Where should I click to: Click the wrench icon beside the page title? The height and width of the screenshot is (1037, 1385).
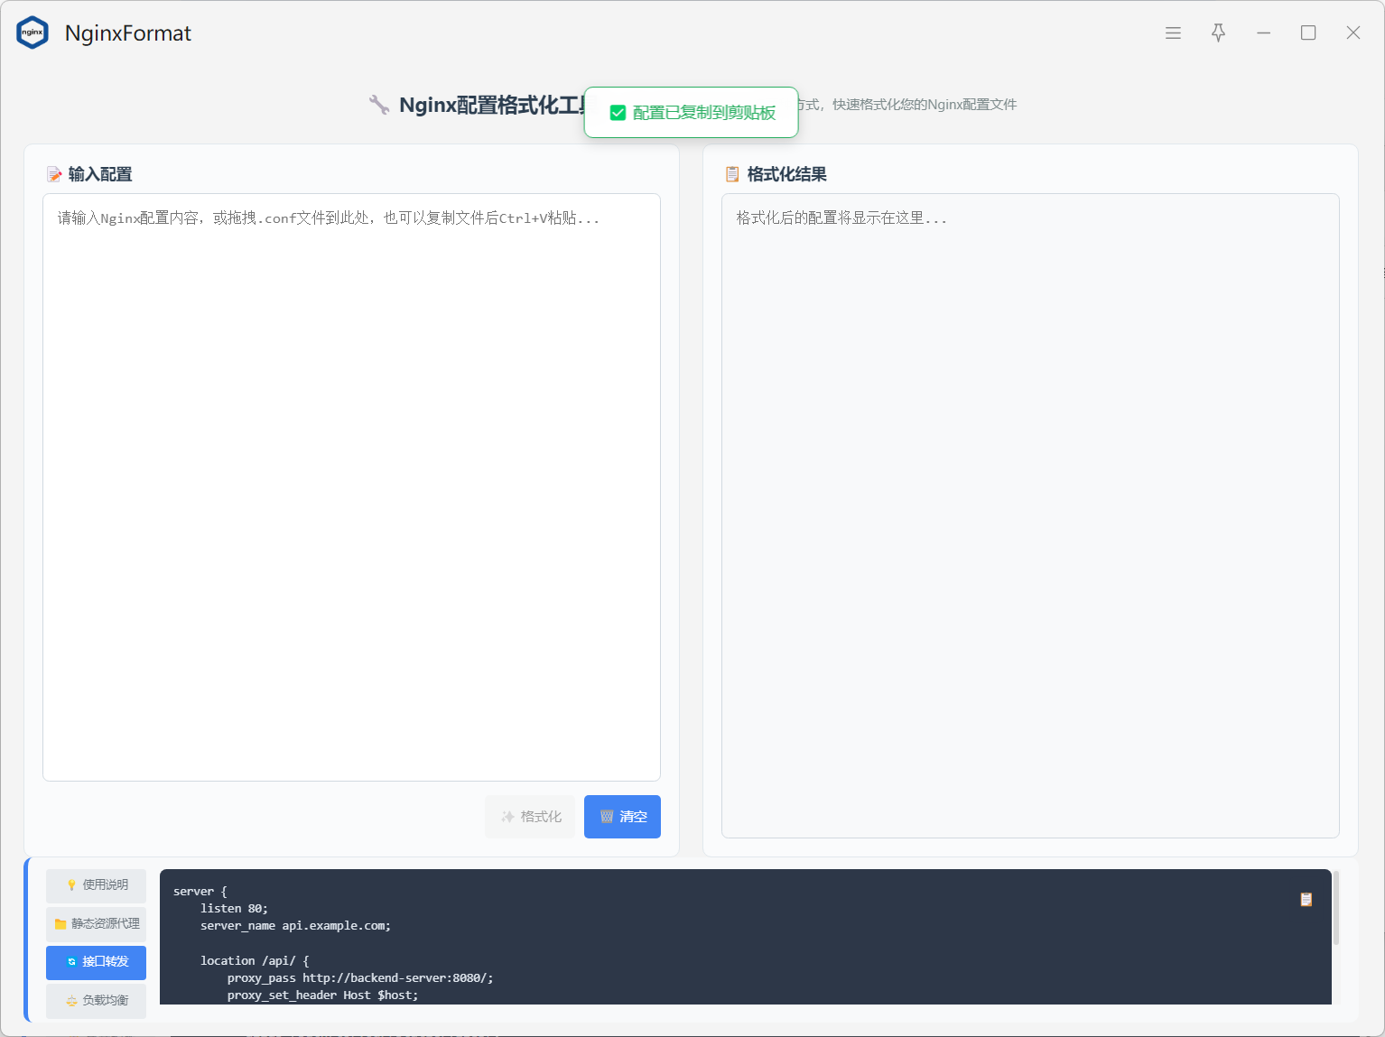click(379, 105)
